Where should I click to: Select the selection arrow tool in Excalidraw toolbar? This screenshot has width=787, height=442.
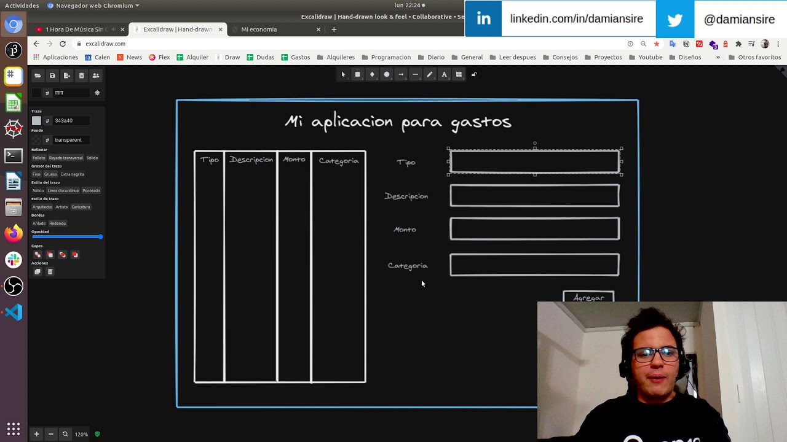pos(343,74)
